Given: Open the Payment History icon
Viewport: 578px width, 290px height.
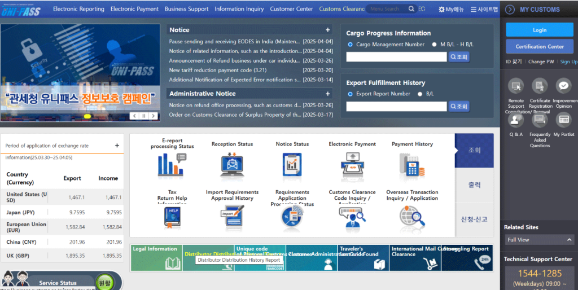Looking at the screenshot, I should coord(412,164).
